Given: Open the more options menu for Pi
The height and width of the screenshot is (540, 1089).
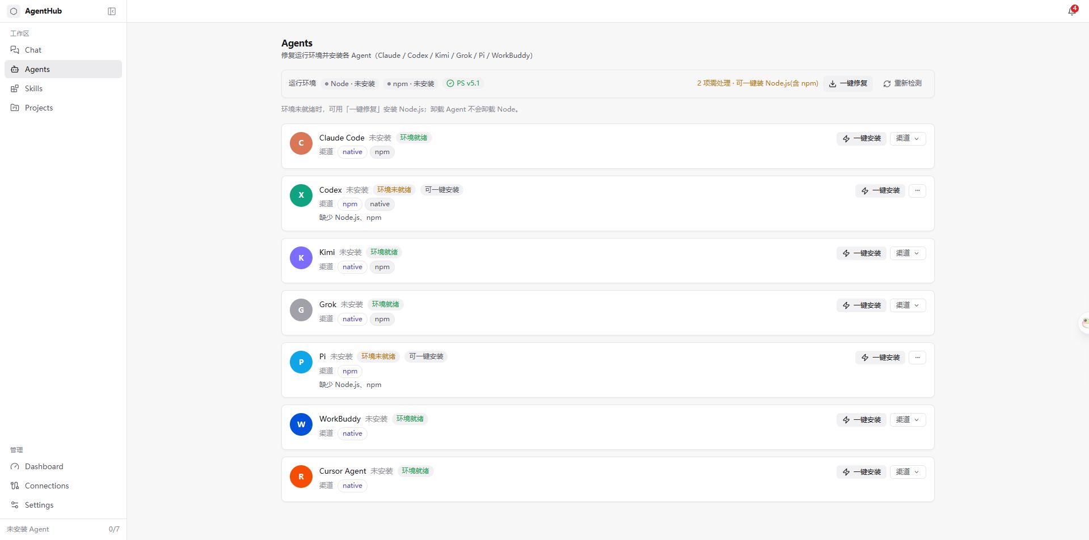Looking at the screenshot, I should 917,358.
